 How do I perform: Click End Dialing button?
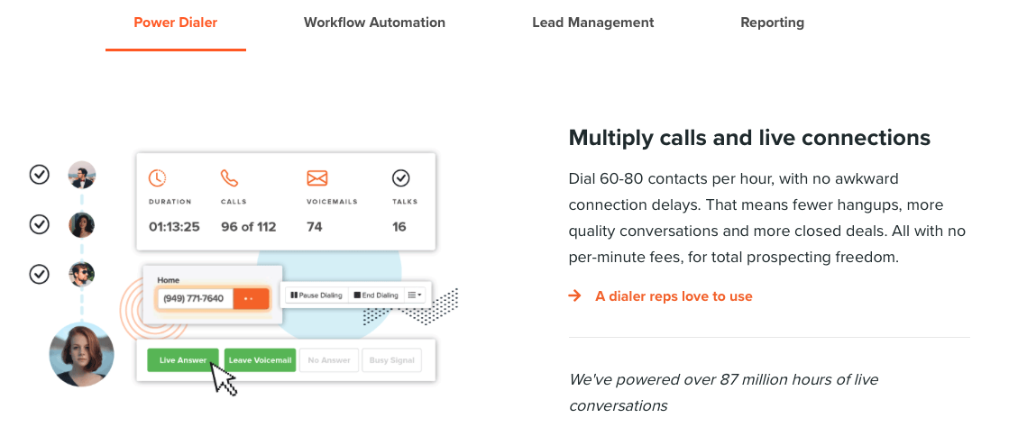coord(376,295)
